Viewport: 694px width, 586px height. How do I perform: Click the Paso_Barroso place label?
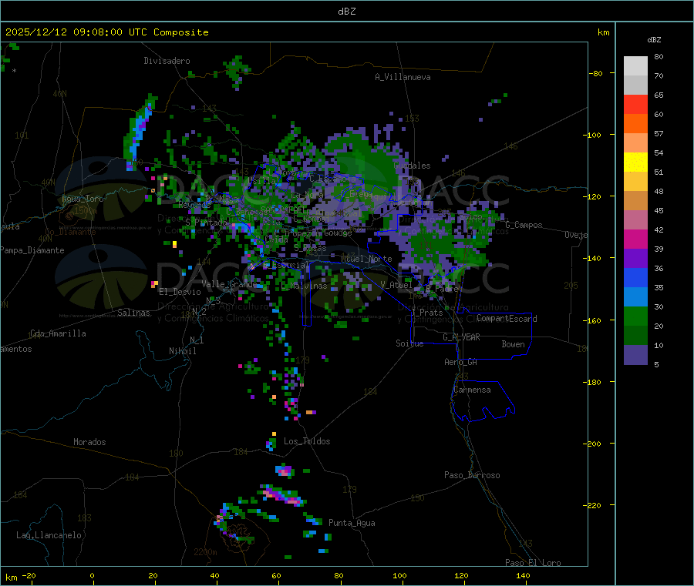coord(472,475)
